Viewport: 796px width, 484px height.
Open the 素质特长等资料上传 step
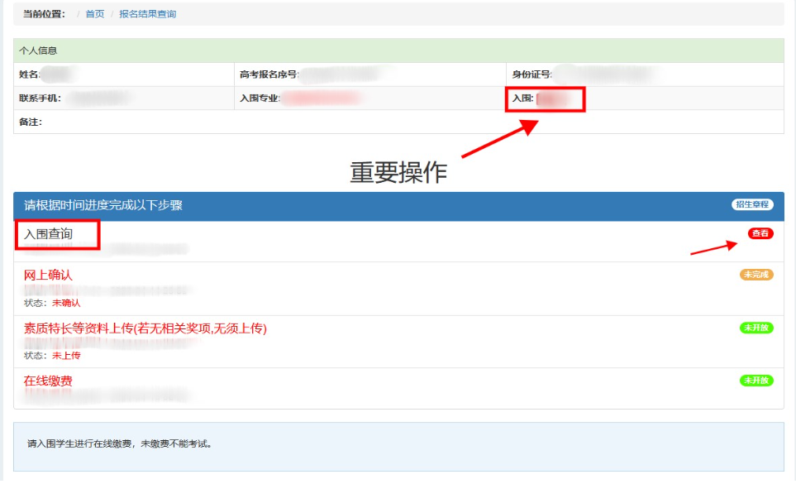coord(145,328)
